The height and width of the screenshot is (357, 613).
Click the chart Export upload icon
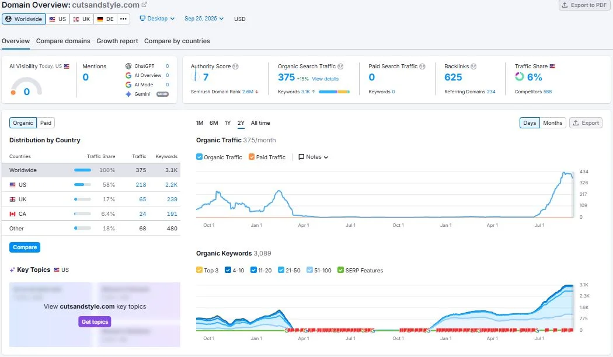(x=576, y=123)
